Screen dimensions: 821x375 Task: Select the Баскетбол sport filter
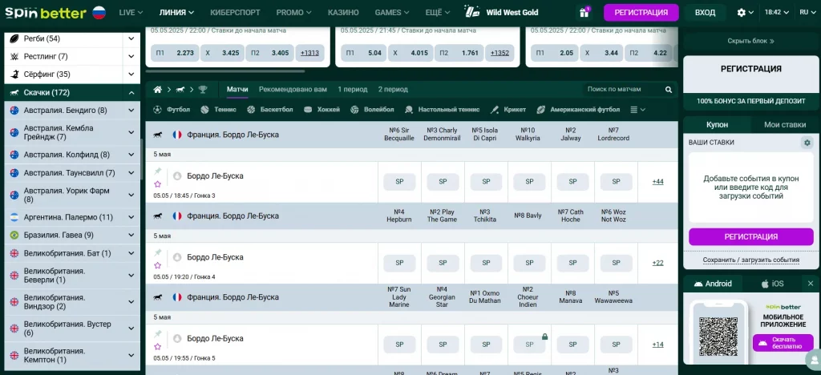tap(269, 110)
